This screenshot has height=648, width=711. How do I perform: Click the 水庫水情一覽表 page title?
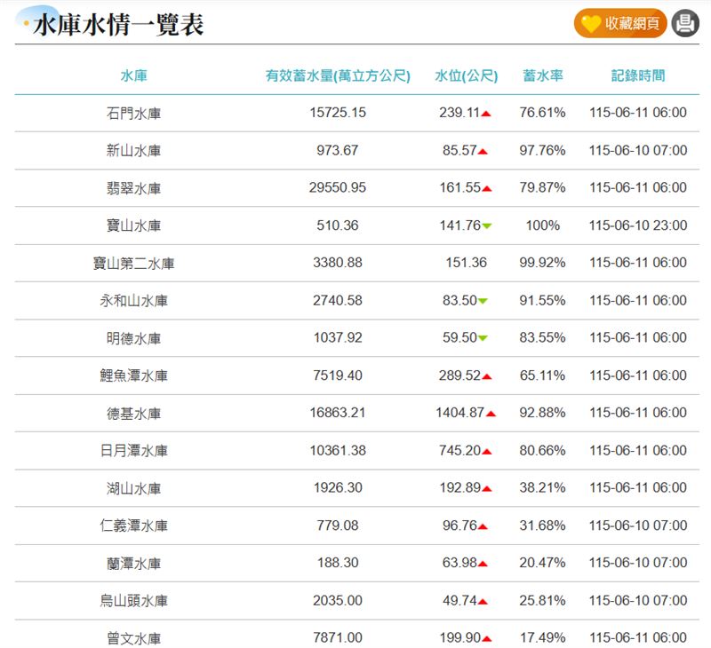click(119, 25)
